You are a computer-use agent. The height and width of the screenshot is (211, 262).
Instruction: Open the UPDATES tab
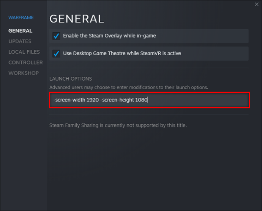click(x=20, y=41)
